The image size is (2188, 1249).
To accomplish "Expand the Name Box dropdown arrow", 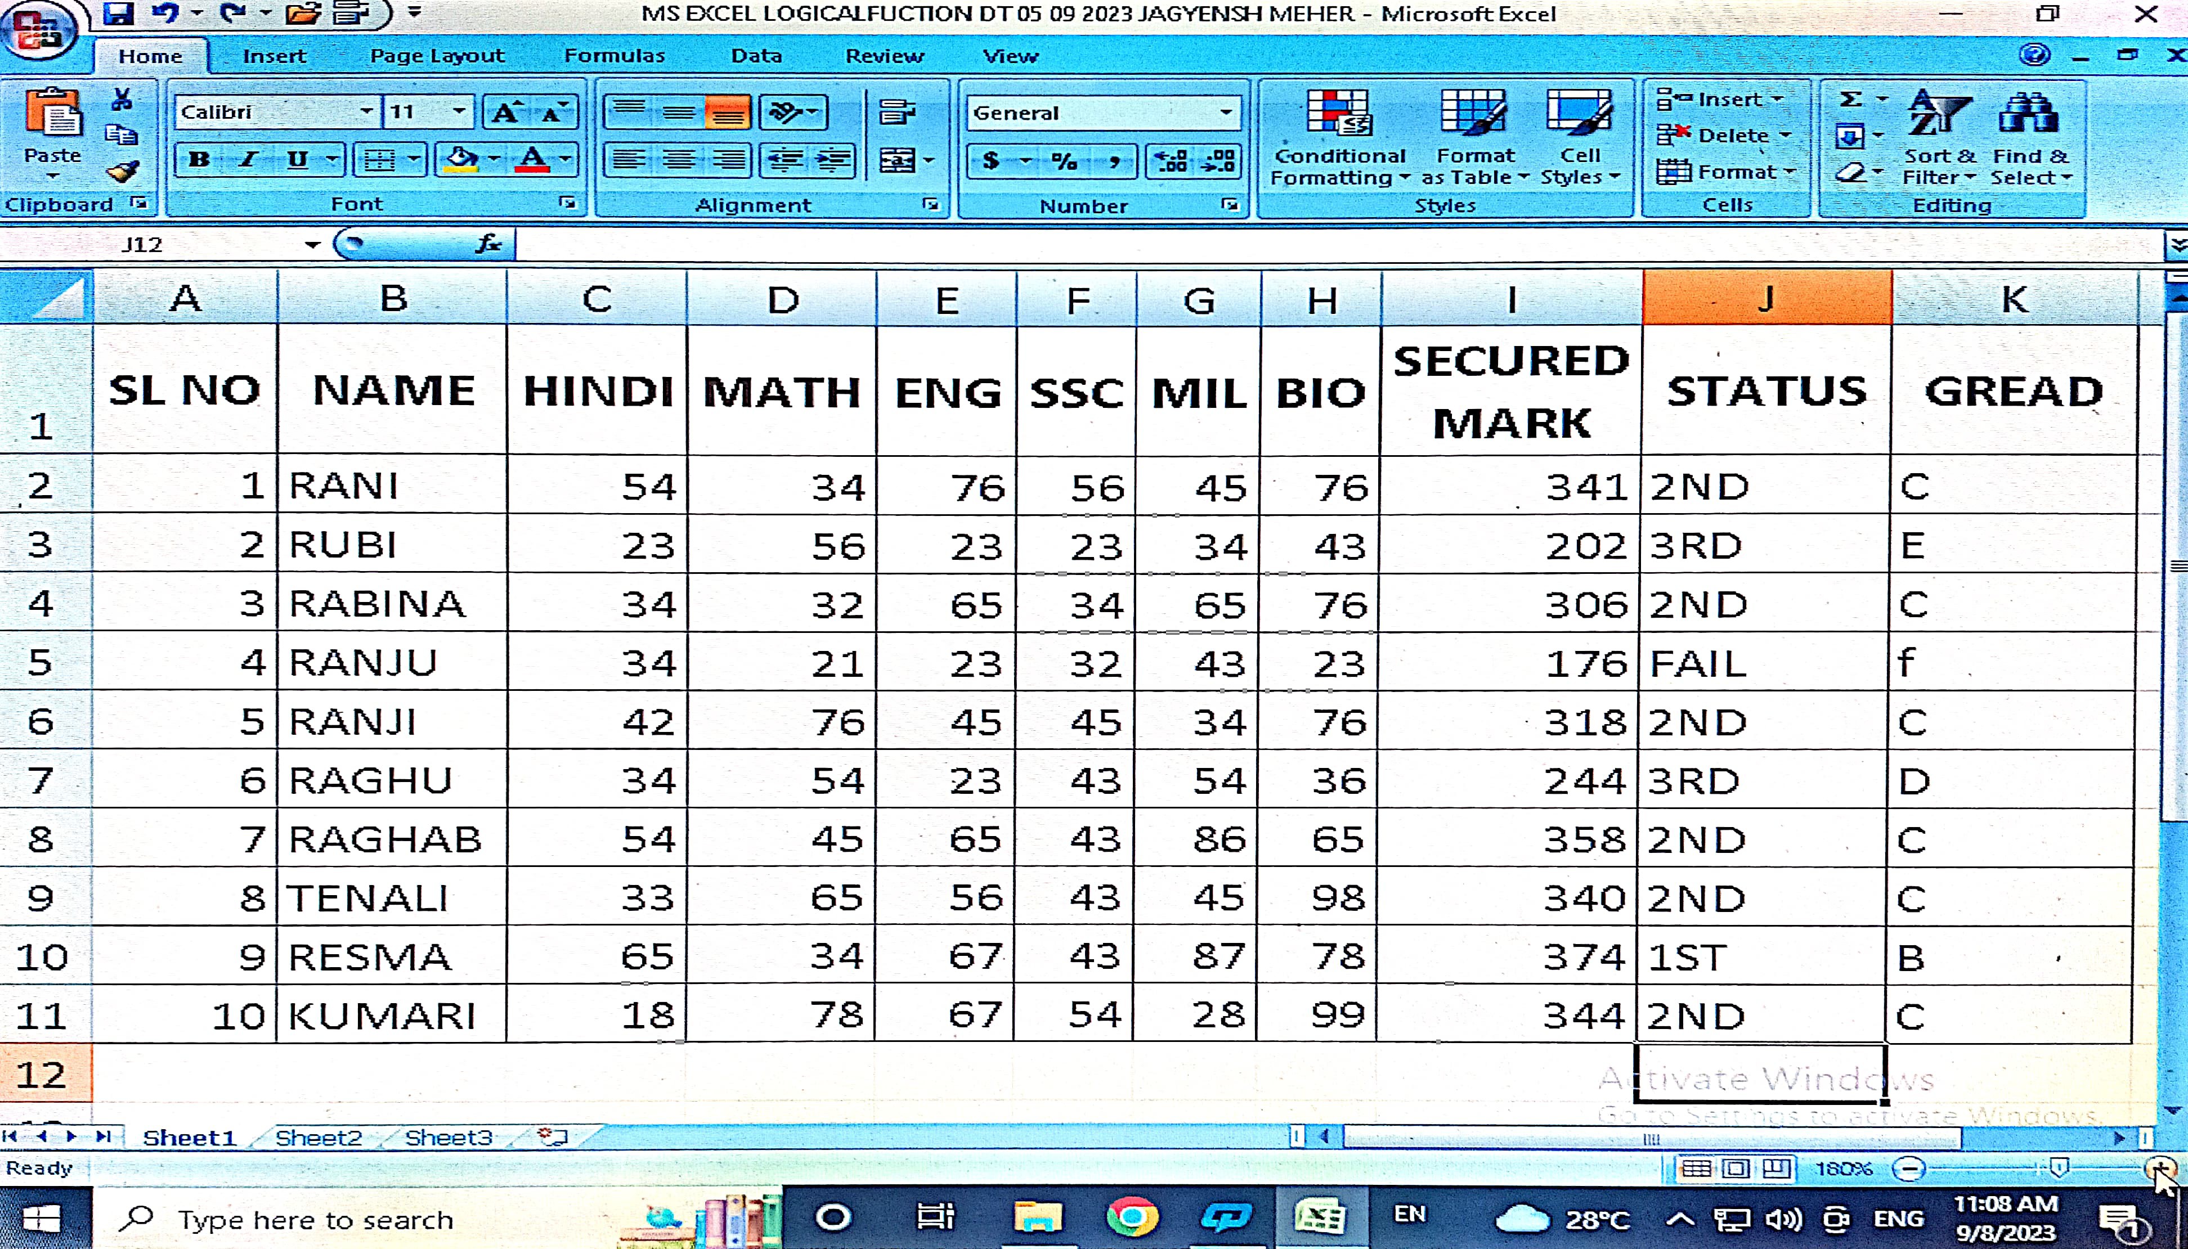I will (x=312, y=245).
